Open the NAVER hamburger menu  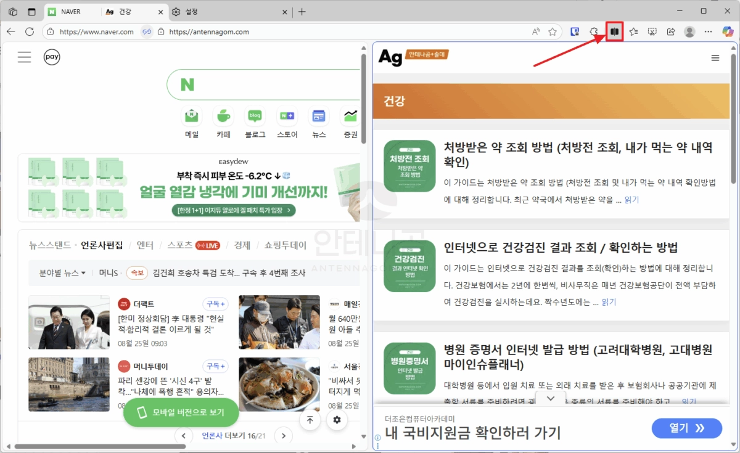24,57
